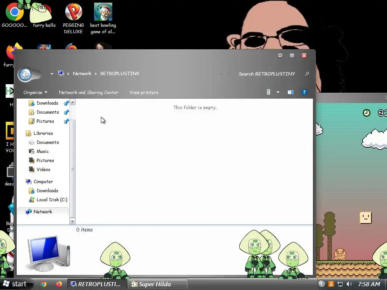387x290 pixels.
Task: Change the view with the view icon
Action: (269, 92)
